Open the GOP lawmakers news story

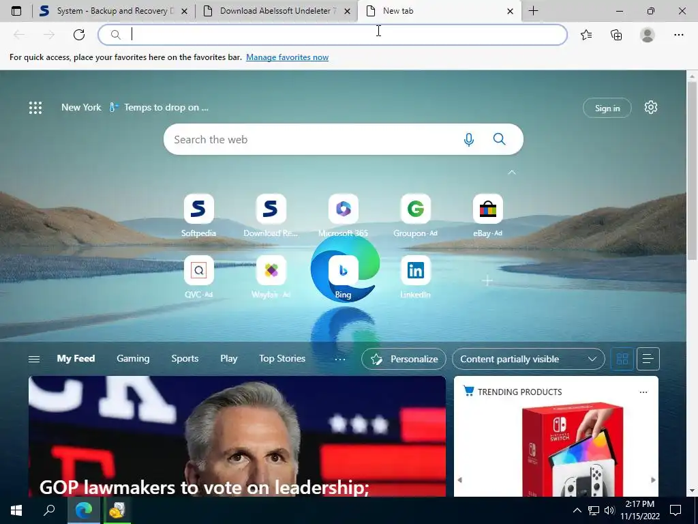coord(237,436)
